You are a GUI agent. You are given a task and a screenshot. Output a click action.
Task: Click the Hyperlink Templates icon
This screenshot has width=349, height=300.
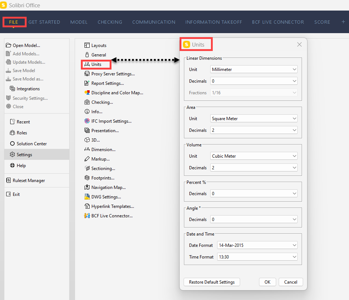[x=87, y=206]
